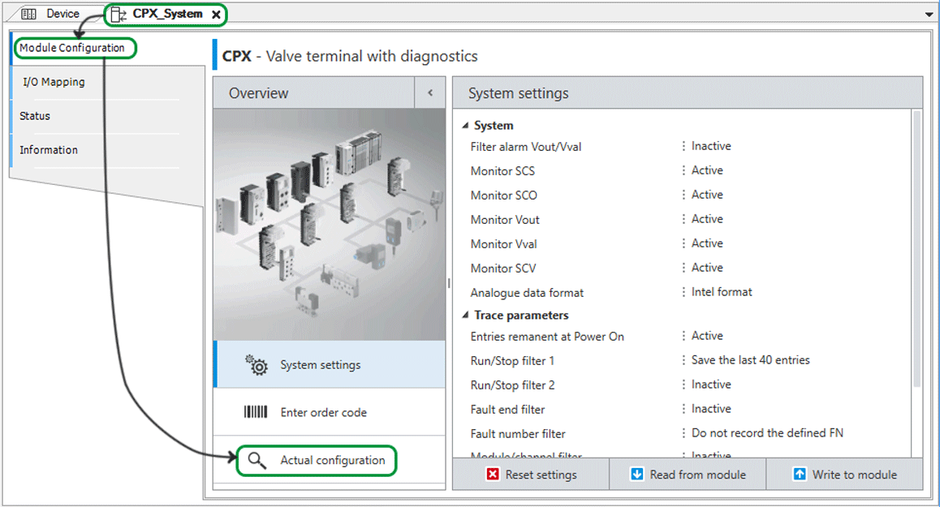
Task: Open Monitor Vout value dropdown
Action: tap(707, 219)
